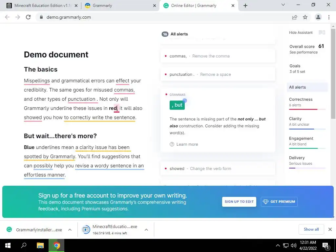Click the Chrome taskbar icon
Viewport: 336px width, 252px height.
coord(56,245)
